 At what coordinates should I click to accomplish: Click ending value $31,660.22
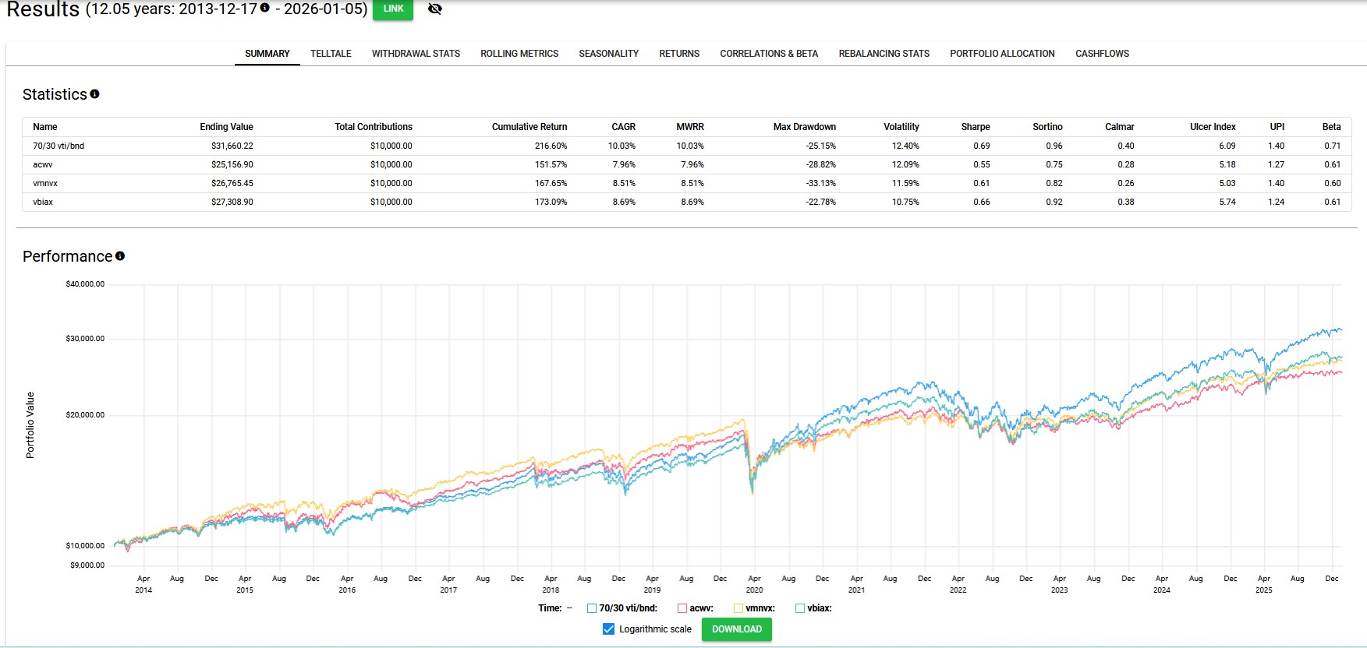(x=232, y=146)
